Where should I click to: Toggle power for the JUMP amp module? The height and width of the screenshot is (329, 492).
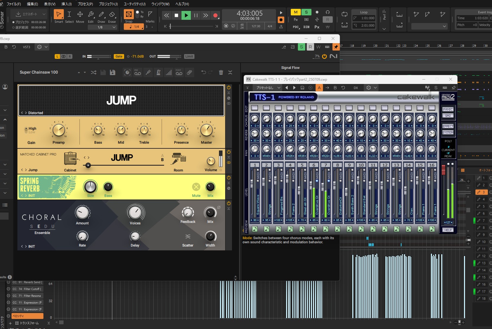click(229, 87)
